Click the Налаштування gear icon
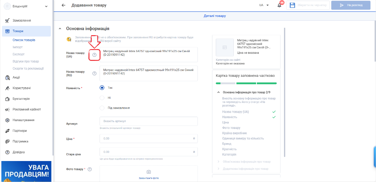The image size is (376, 182). (7, 120)
